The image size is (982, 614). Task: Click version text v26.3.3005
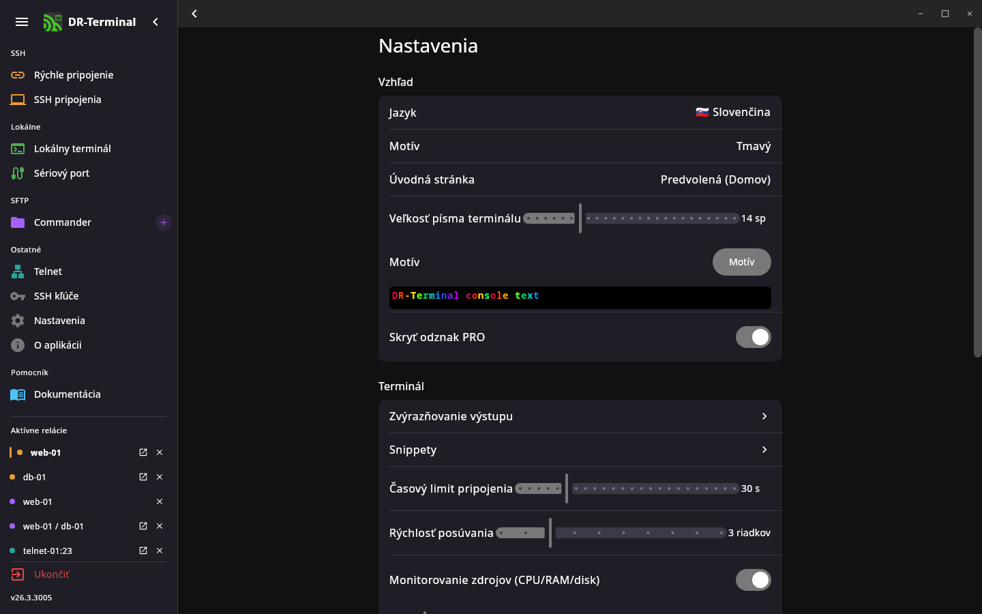click(x=31, y=598)
